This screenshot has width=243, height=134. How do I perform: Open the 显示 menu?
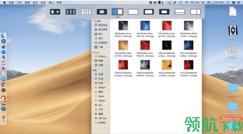coord(35,3)
